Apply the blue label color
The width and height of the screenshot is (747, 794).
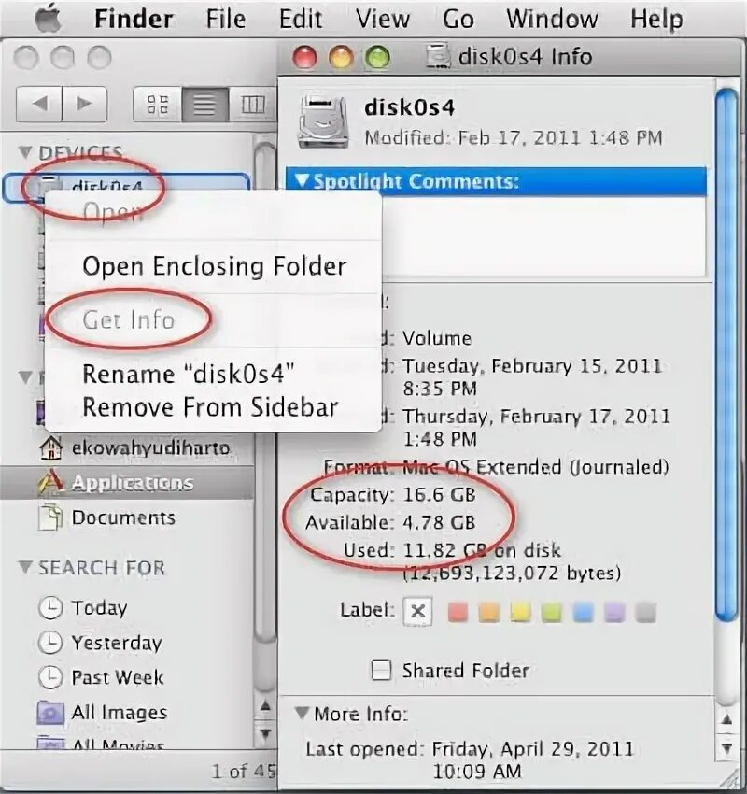point(583,612)
